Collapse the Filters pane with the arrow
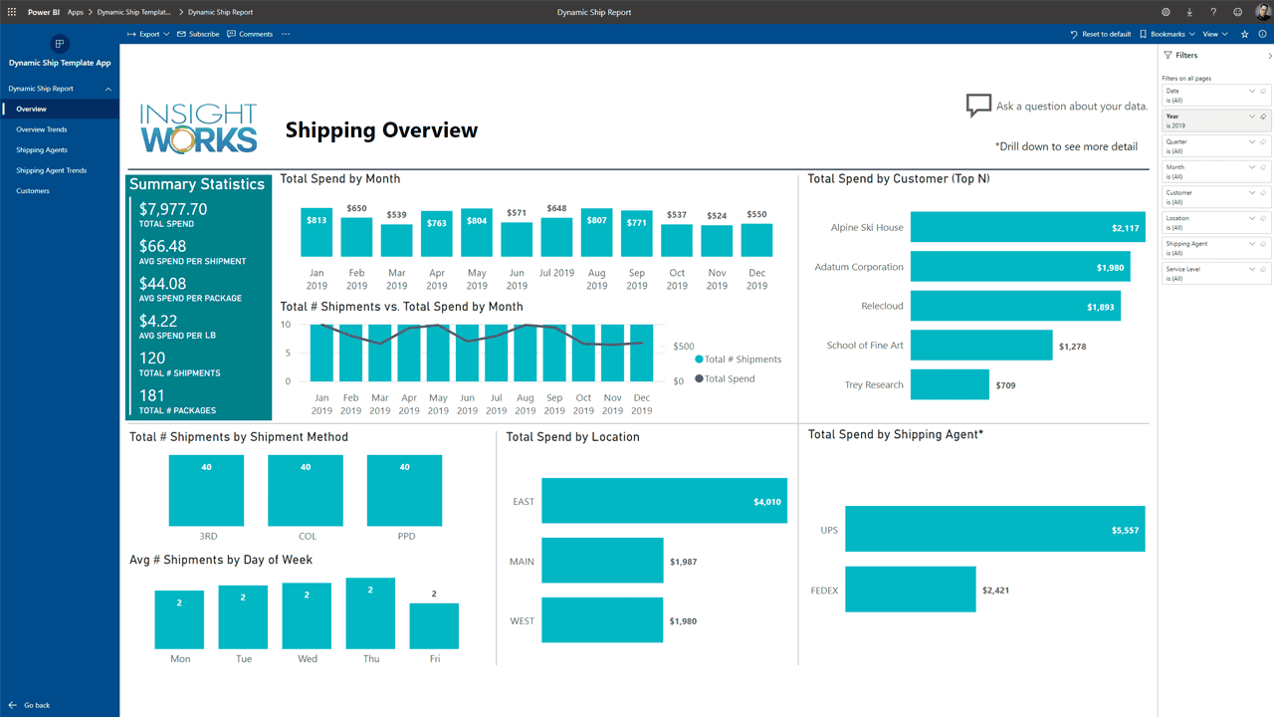1274x717 pixels. (x=1269, y=56)
